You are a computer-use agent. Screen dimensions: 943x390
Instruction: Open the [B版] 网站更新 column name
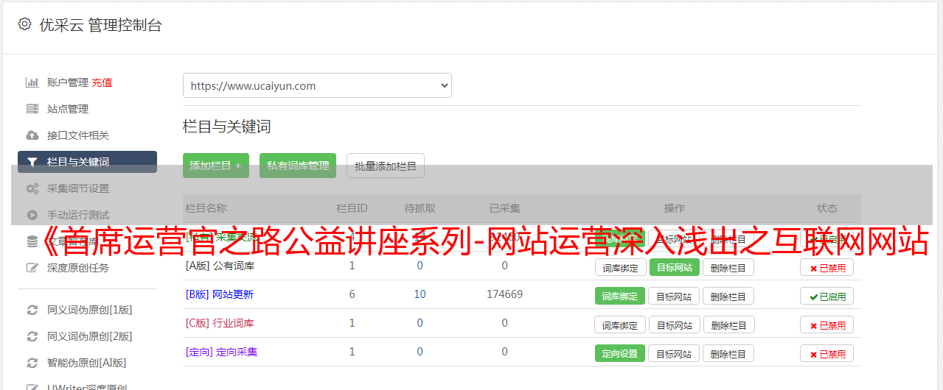pos(220,294)
